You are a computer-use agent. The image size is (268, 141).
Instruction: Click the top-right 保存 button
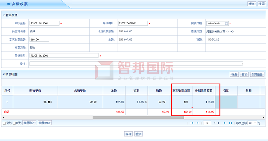pos(252,4)
